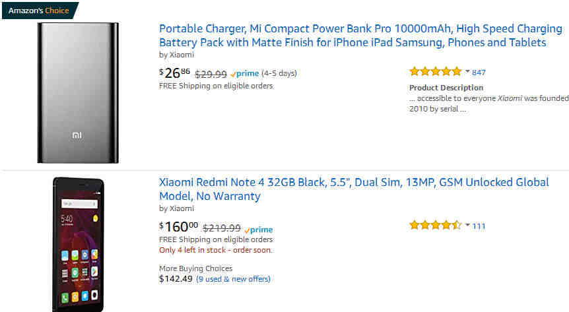Click prime logo beside $160.00 price
This screenshot has width=569, height=312.
pyautogui.click(x=259, y=230)
